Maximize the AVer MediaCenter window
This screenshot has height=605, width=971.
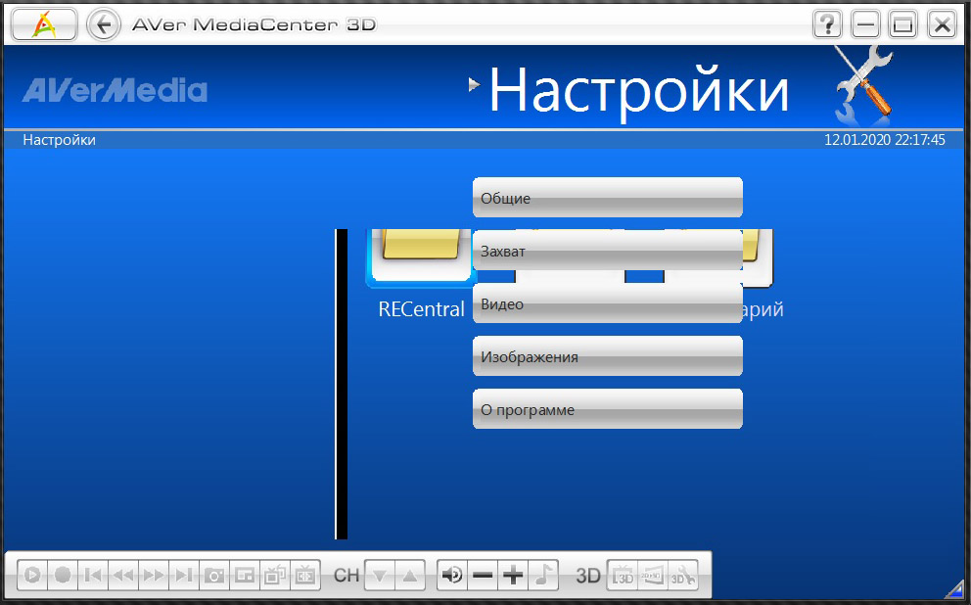coord(902,24)
